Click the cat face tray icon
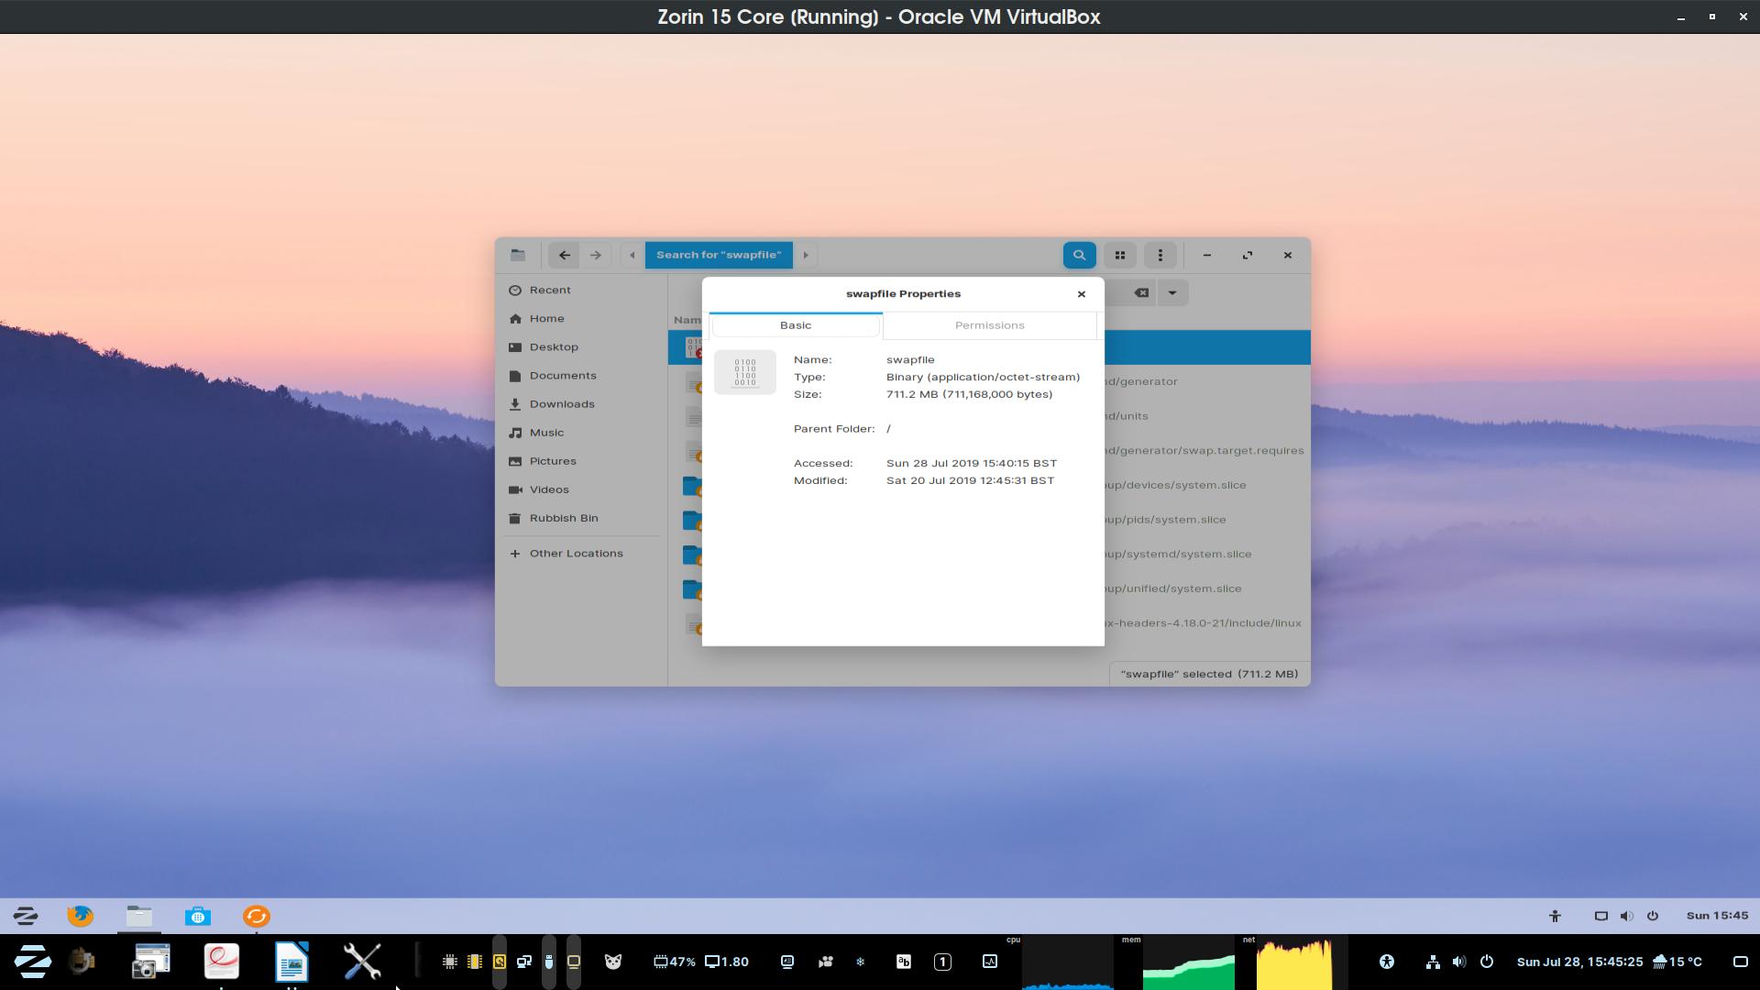Screen dimensions: 1760x990 click(x=613, y=962)
